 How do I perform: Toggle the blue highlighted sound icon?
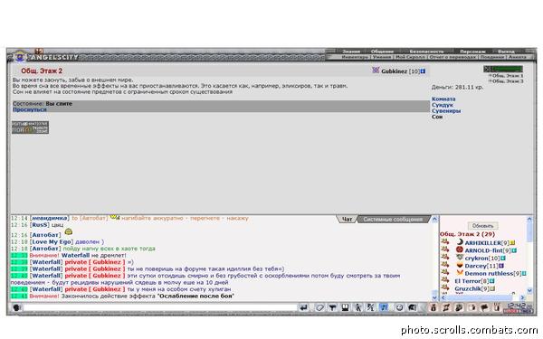coord(384,307)
